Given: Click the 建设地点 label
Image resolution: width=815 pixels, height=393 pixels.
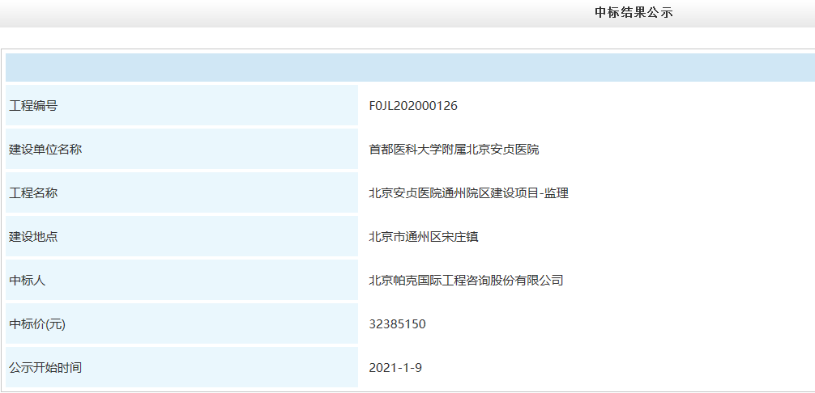Looking at the screenshot, I should pyautogui.click(x=34, y=237).
